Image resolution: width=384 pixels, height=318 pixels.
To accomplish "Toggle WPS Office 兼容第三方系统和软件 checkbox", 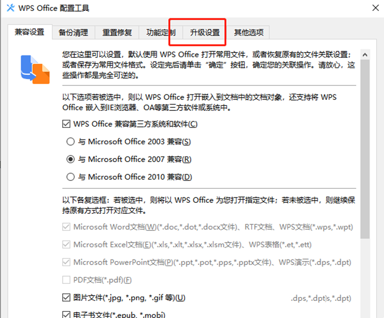I will click(x=66, y=124).
